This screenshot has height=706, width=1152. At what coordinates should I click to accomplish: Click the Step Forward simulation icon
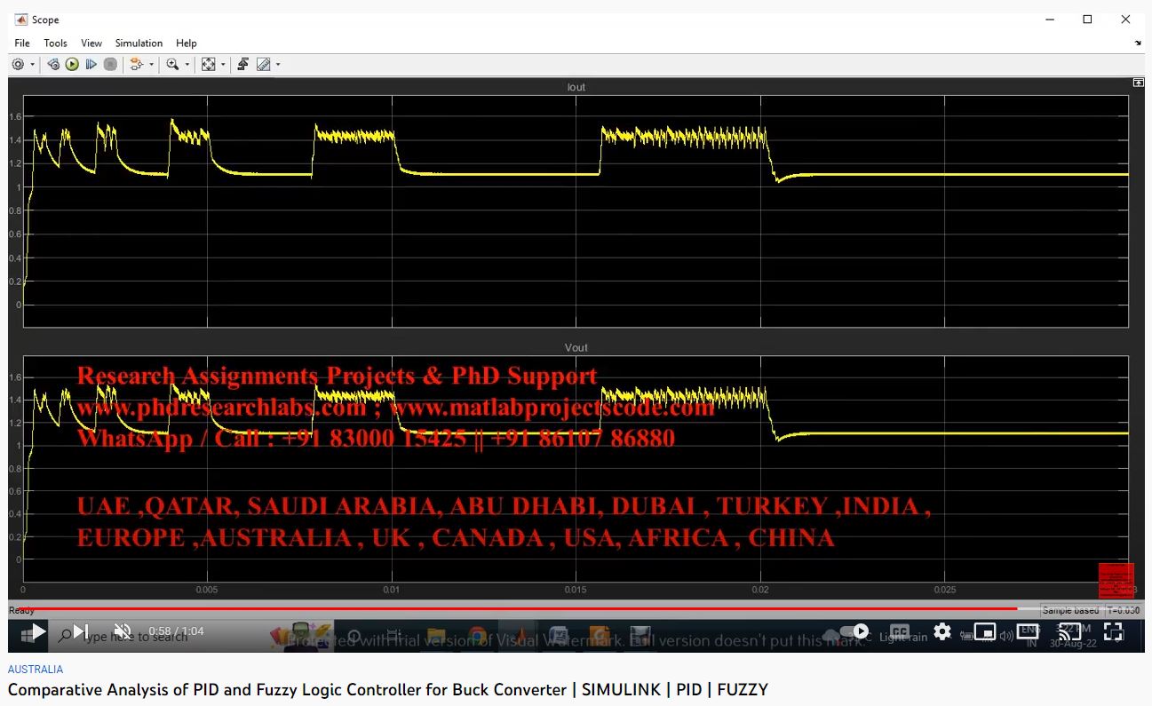tap(91, 65)
